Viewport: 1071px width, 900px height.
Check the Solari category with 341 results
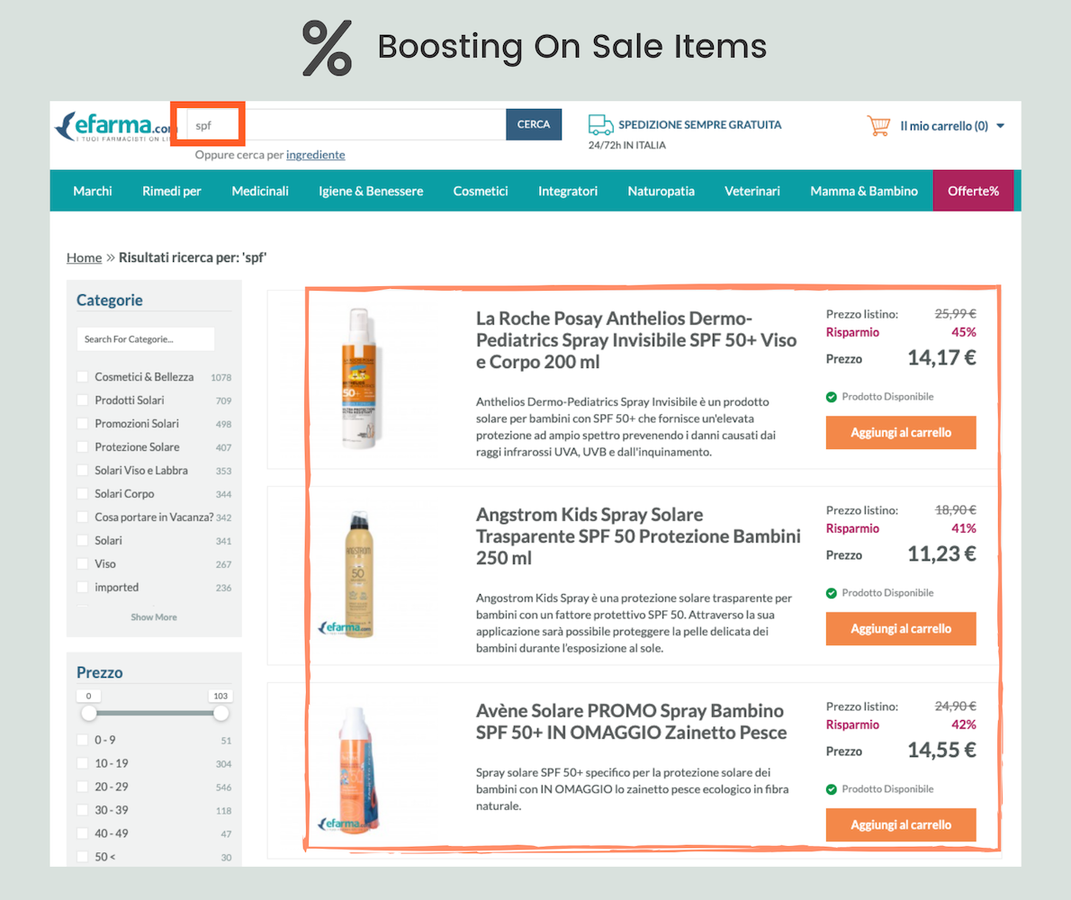[x=83, y=541]
